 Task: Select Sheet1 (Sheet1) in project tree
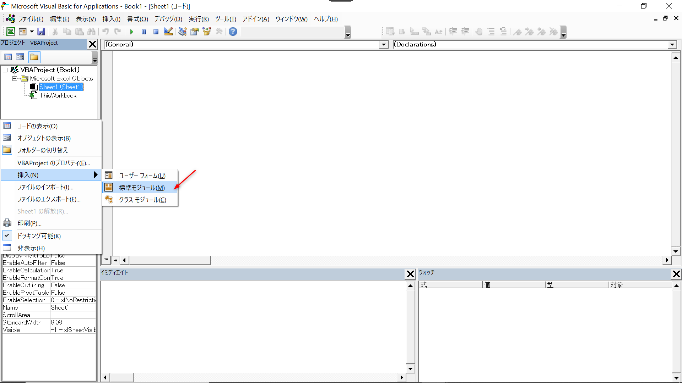61,87
